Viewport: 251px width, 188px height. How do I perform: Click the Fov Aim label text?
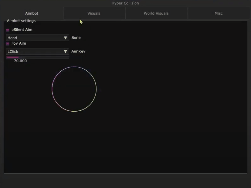coord(19,43)
